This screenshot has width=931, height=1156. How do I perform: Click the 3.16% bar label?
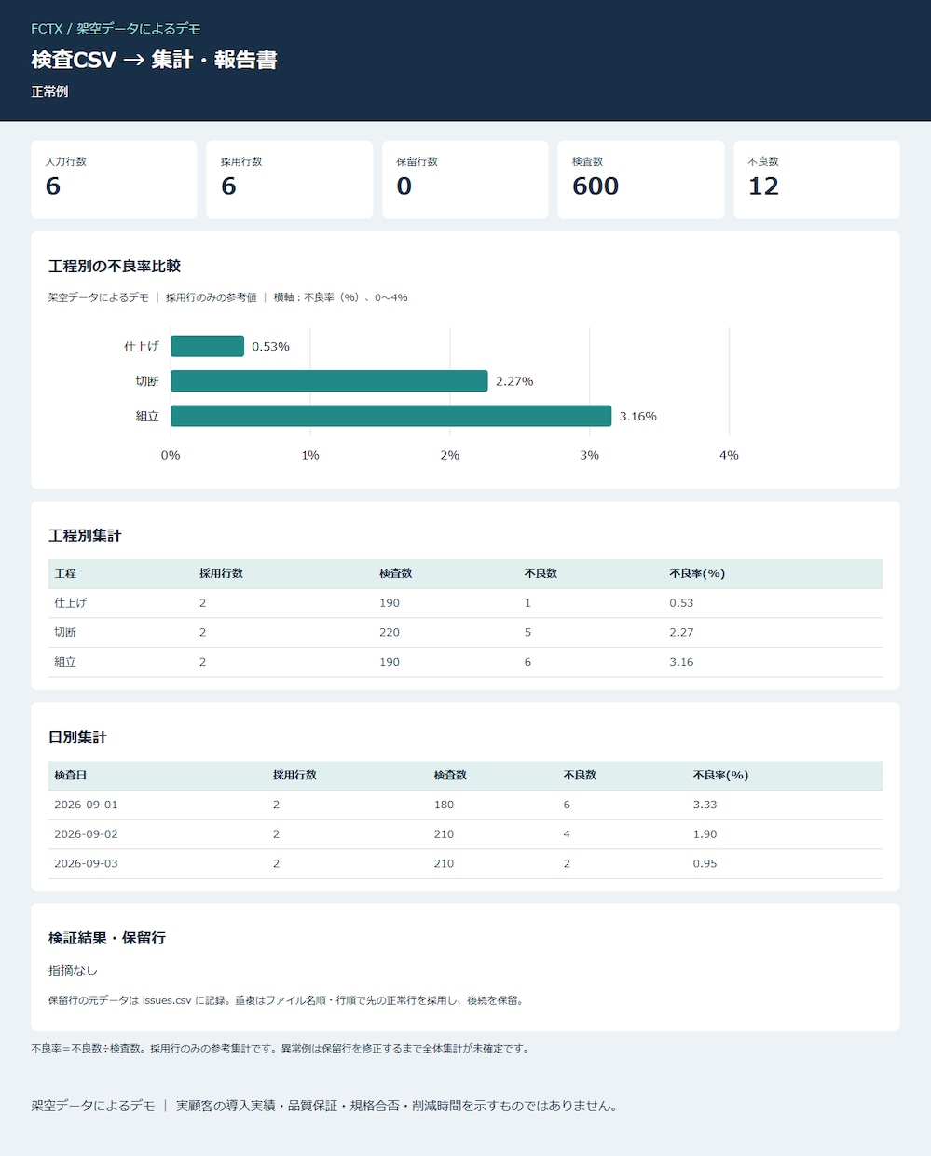pyautogui.click(x=638, y=416)
